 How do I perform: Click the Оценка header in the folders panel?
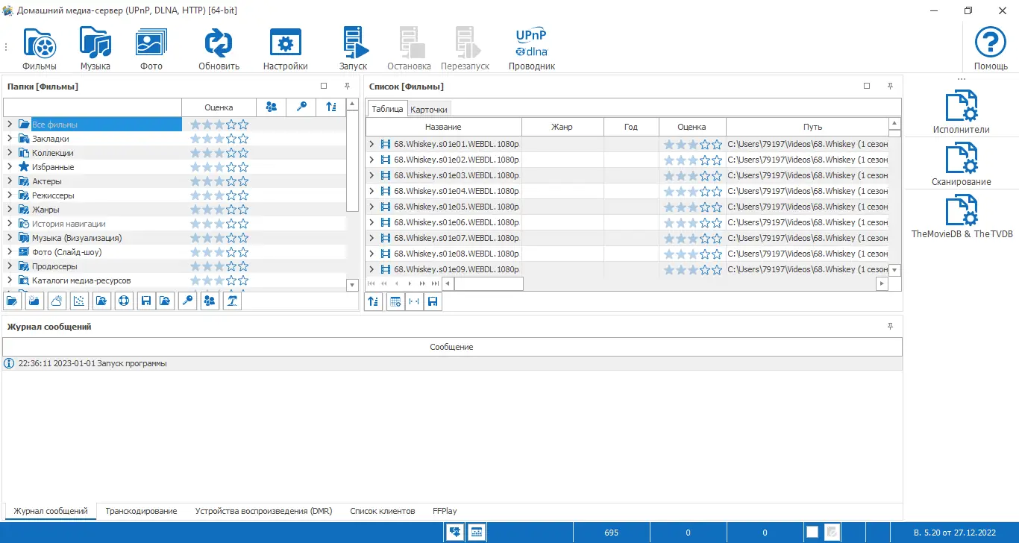point(219,107)
